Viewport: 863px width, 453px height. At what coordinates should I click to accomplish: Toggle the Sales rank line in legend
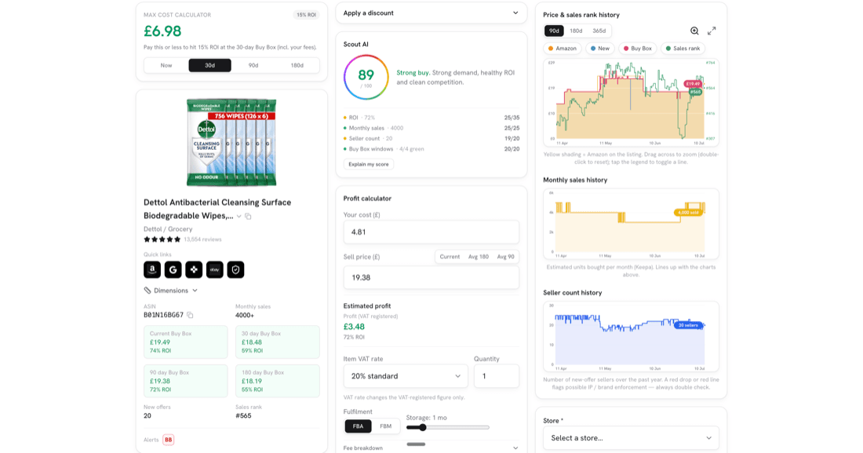[x=683, y=49]
